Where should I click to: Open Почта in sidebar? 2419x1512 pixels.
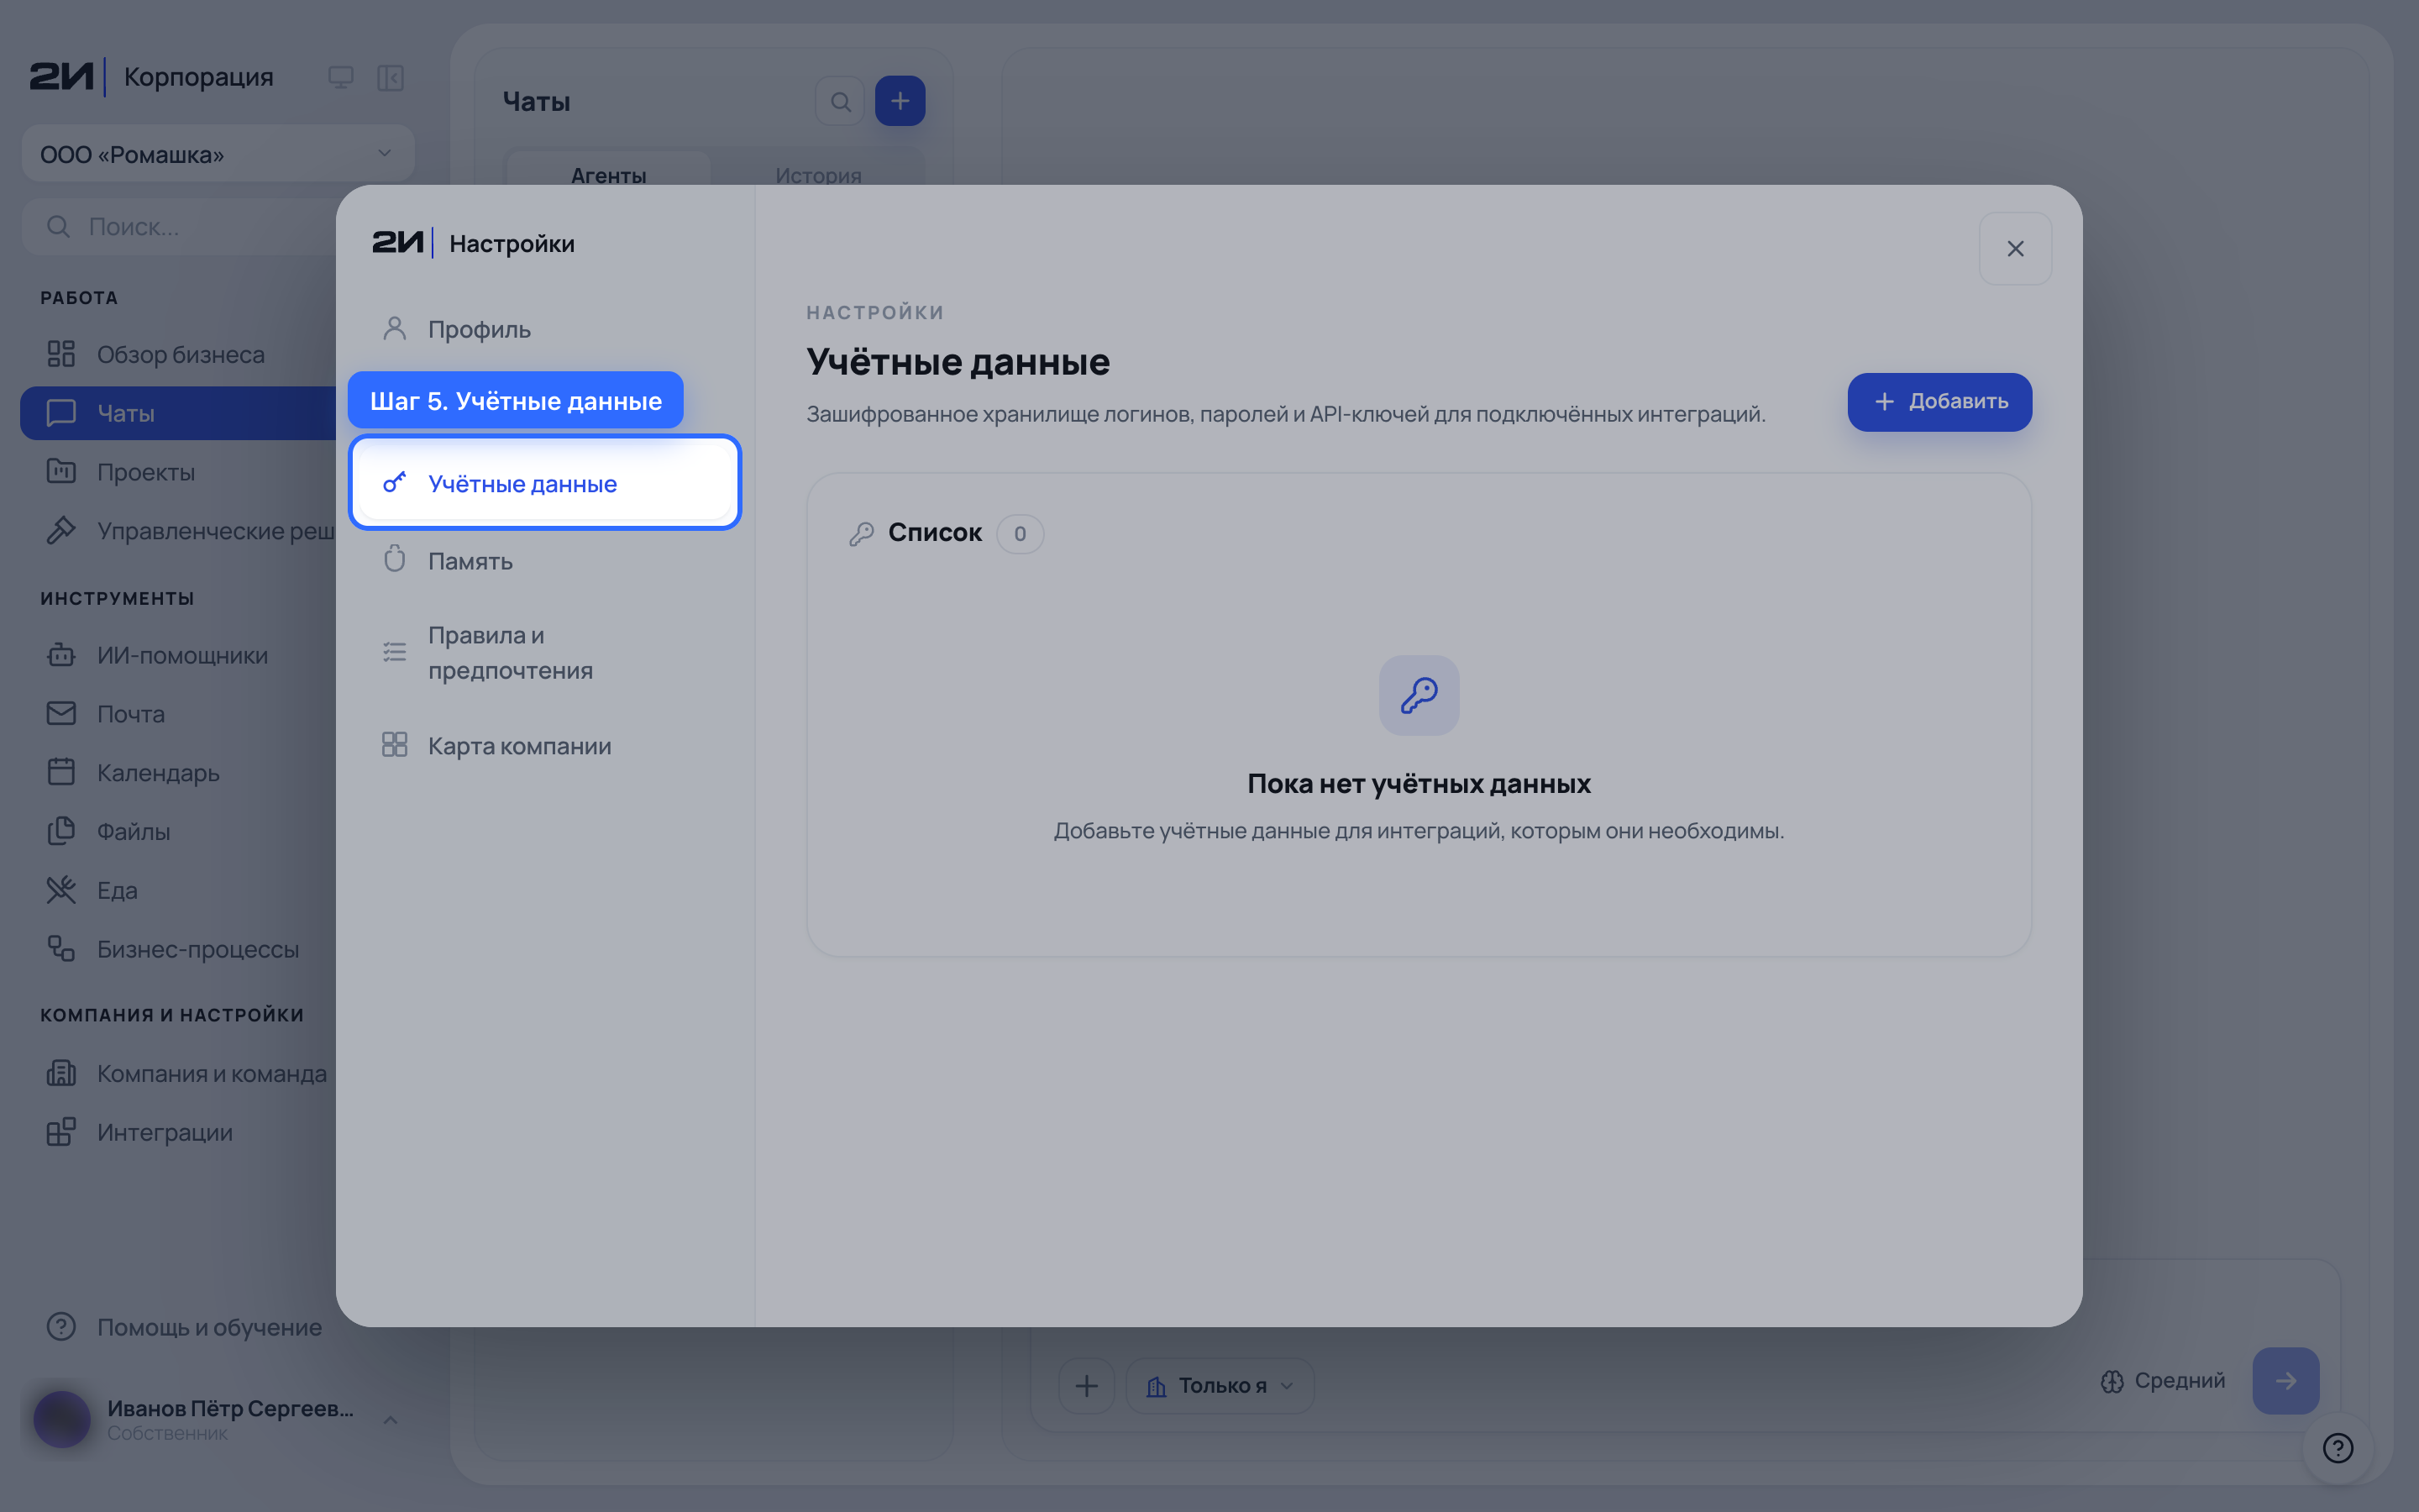pos(180,714)
